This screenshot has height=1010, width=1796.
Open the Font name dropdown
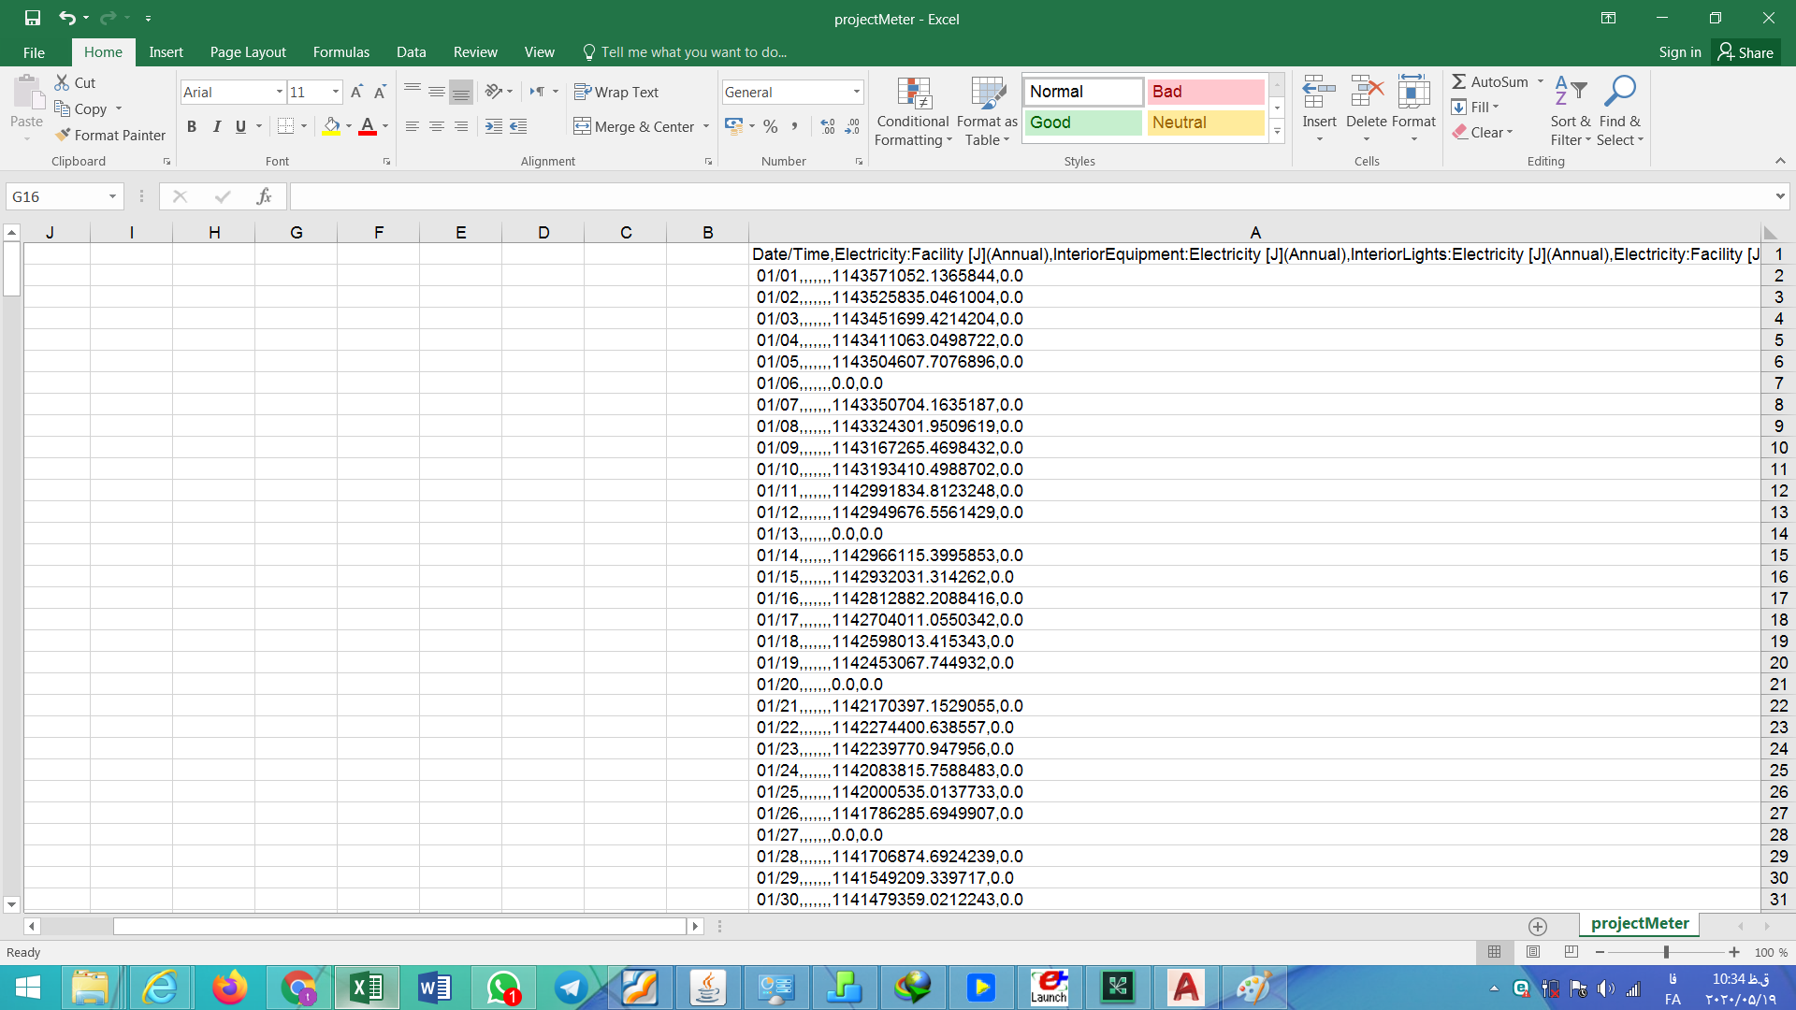279,92
